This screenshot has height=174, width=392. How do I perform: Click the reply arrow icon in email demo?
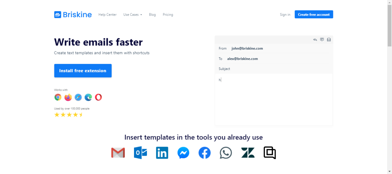315,39
